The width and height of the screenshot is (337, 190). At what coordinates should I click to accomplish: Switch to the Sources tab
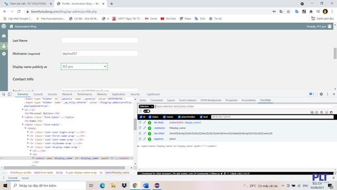pyautogui.click(x=52, y=94)
